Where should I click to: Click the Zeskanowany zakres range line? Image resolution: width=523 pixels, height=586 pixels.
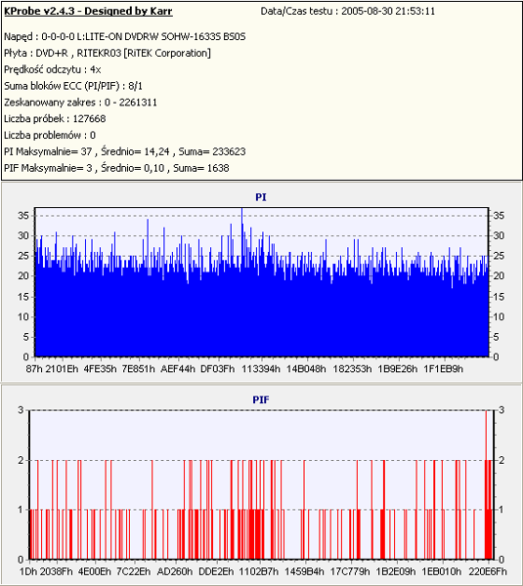tap(80, 103)
